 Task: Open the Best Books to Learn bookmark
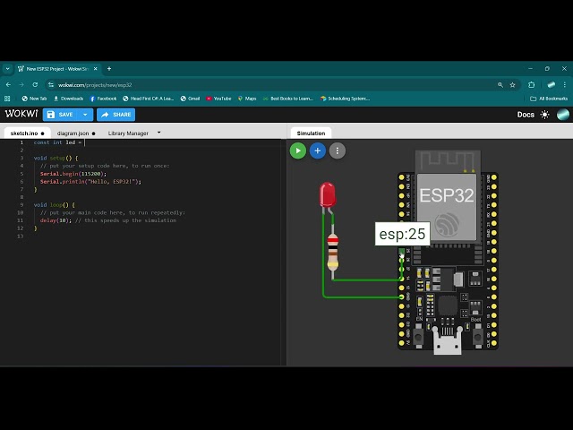[288, 99]
